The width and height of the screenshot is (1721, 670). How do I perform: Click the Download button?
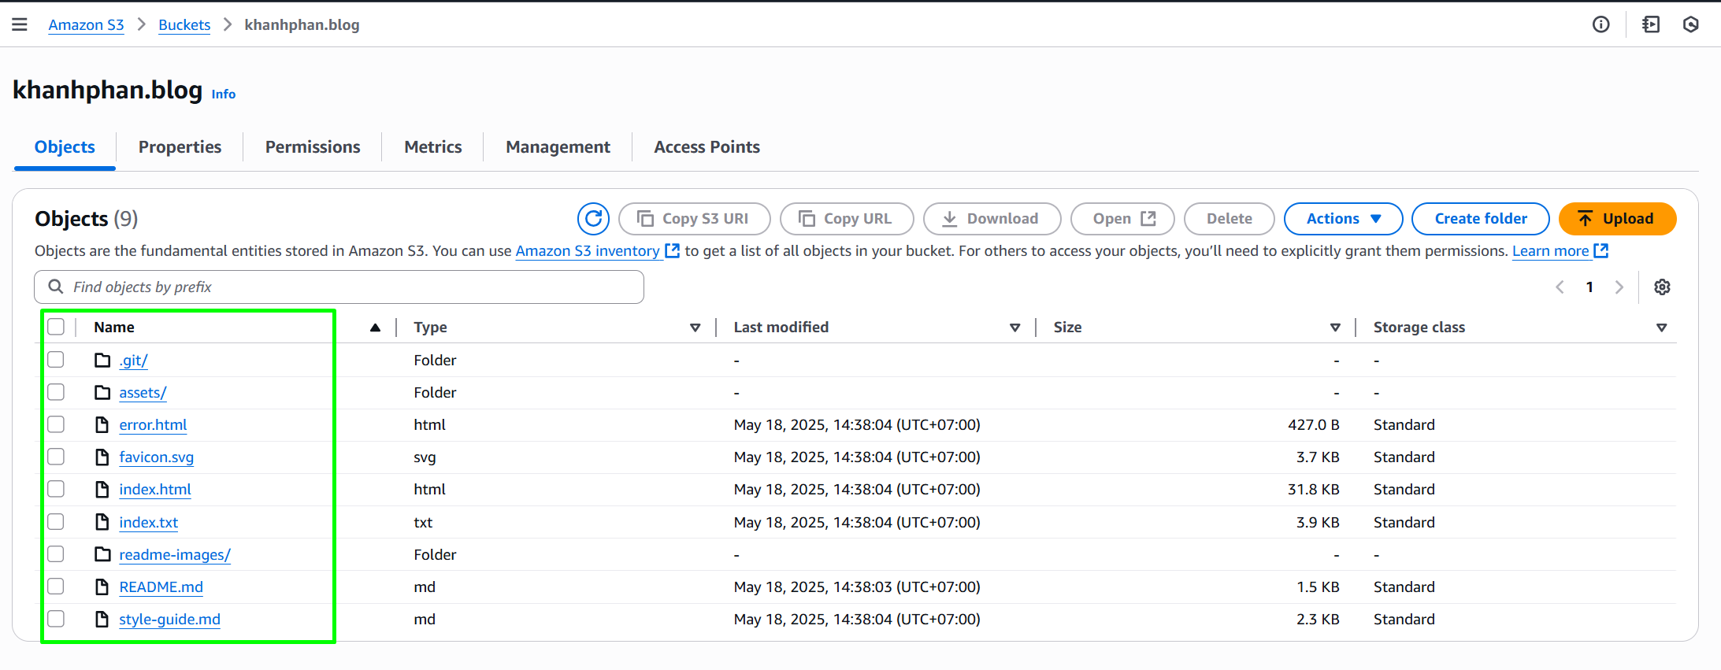[992, 219]
